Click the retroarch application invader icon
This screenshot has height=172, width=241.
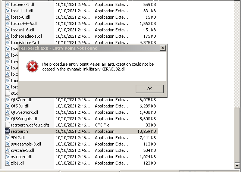pyautogui.click(x=7, y=131)
